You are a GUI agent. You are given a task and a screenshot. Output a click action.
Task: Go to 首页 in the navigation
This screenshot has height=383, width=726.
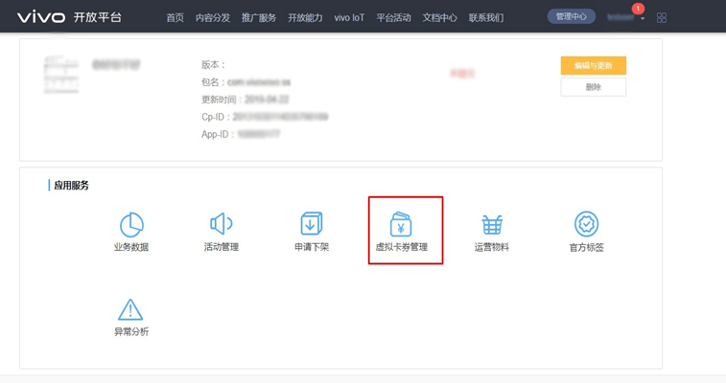[175, 18]
